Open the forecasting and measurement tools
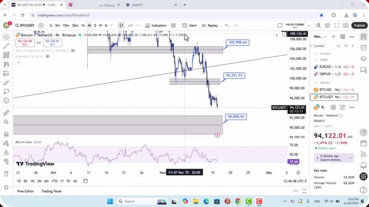This screenshot has width=369, height=207. [6, 74]
